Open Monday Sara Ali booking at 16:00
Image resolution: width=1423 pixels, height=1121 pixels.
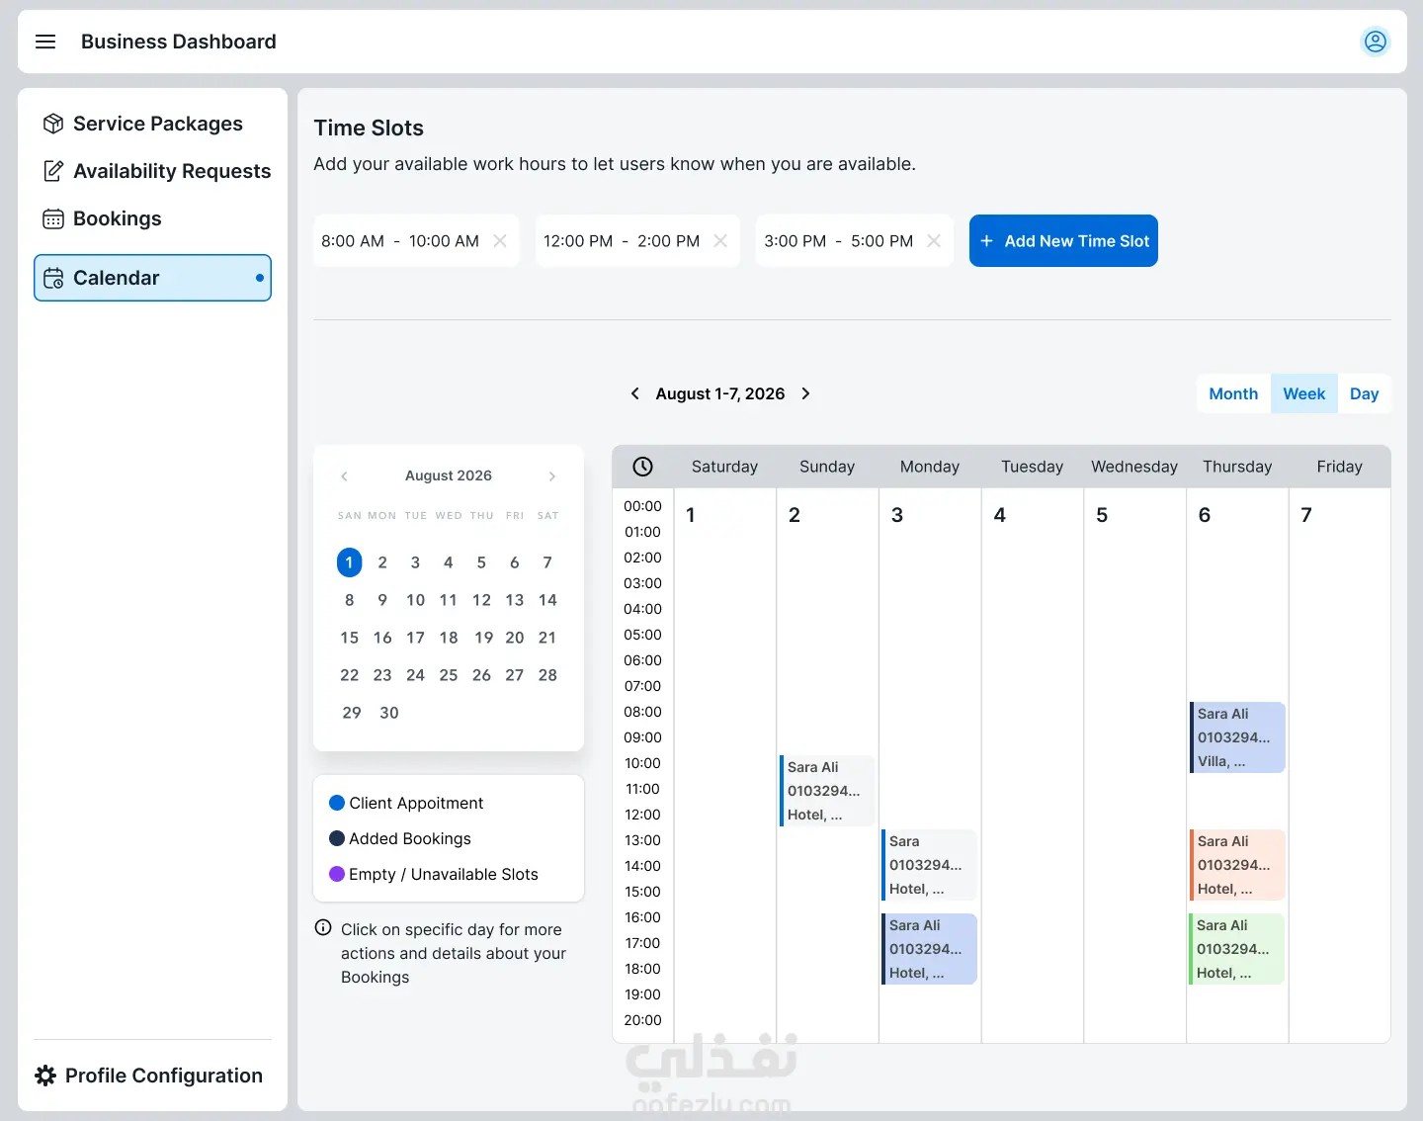point(929,949)
